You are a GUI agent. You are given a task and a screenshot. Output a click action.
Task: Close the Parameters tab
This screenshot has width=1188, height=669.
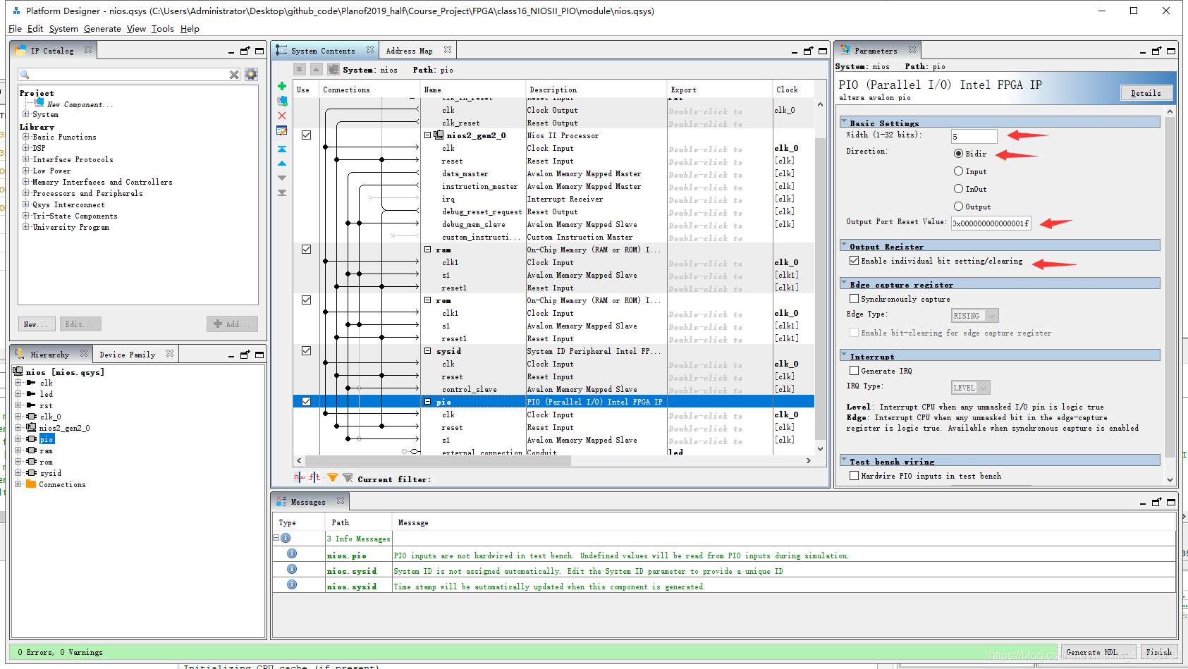coord(912,50)
